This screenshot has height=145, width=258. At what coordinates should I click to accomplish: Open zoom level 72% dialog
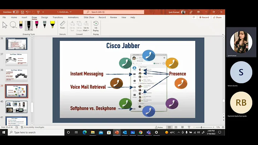tap(218, 127)
